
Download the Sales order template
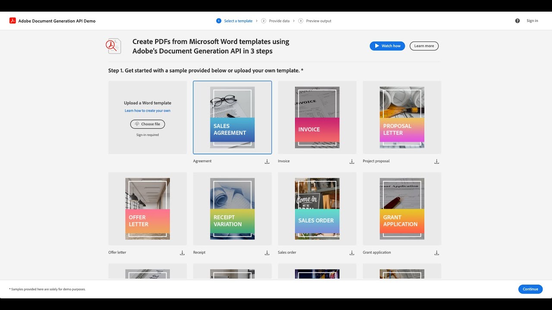click(352, 253)
